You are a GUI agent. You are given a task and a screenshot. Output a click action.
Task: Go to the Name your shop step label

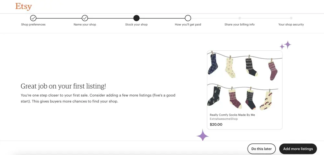85,25
